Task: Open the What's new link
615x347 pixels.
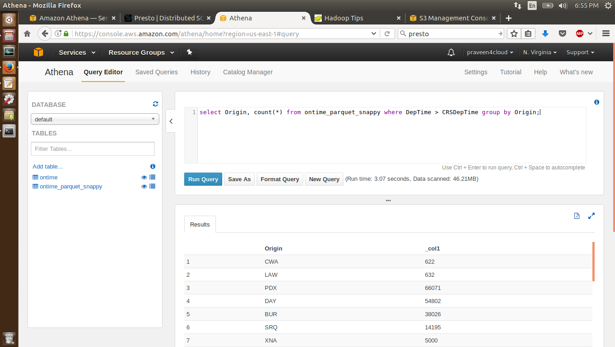Action: [576, 72]
